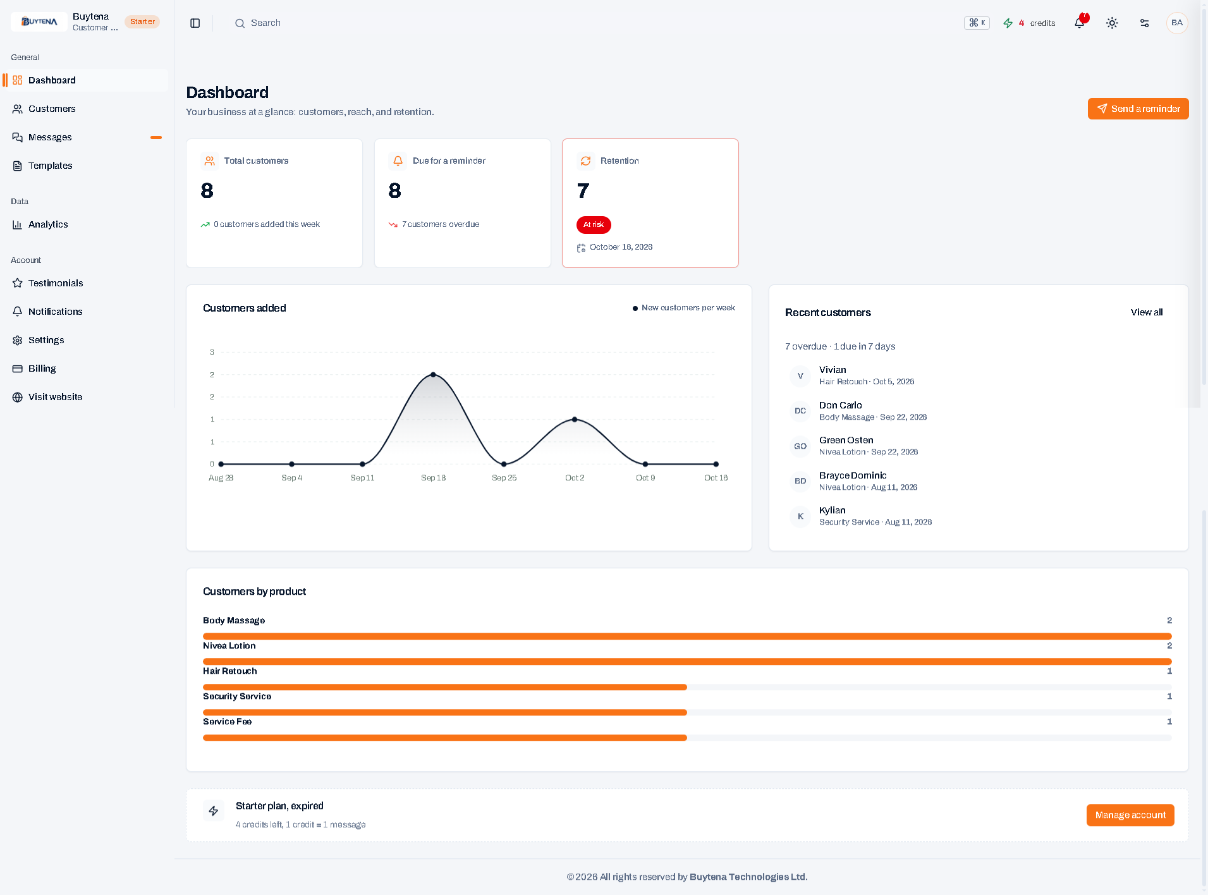Focus the Search field

tap(265, 23)
